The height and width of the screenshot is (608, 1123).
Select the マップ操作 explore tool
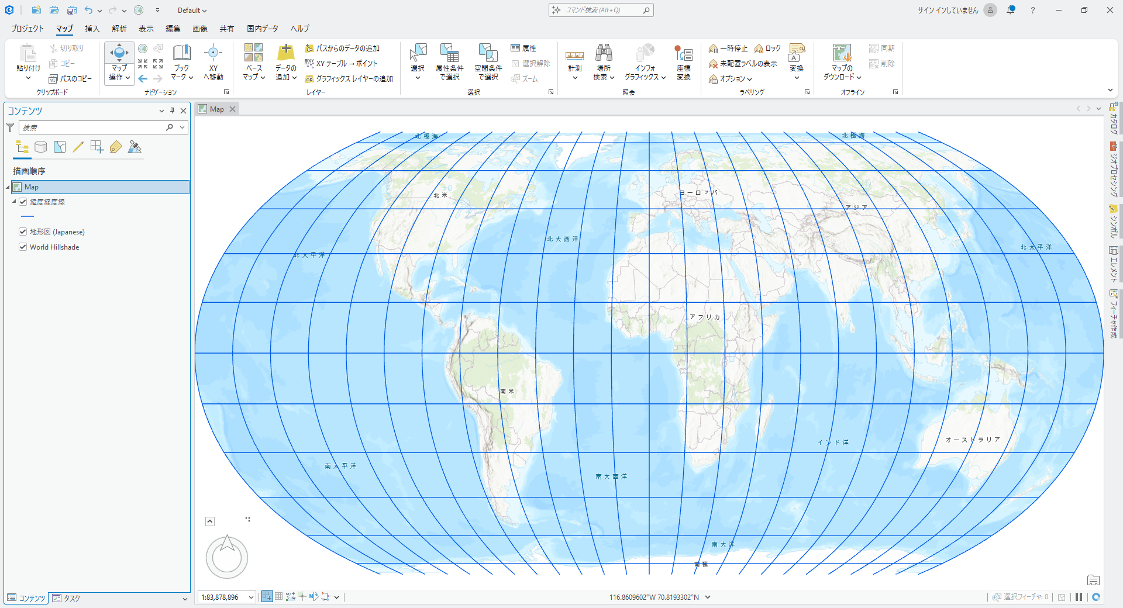(119, 54)
